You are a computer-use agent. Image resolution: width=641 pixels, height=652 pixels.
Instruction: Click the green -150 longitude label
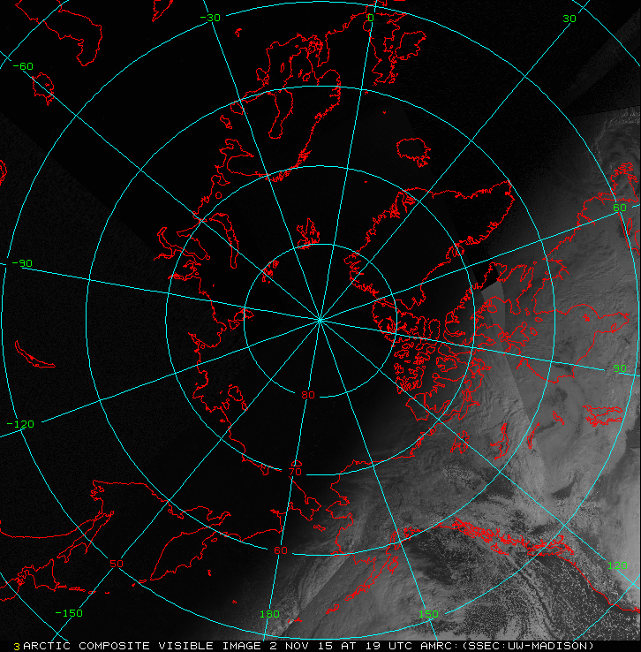(69, 613)
